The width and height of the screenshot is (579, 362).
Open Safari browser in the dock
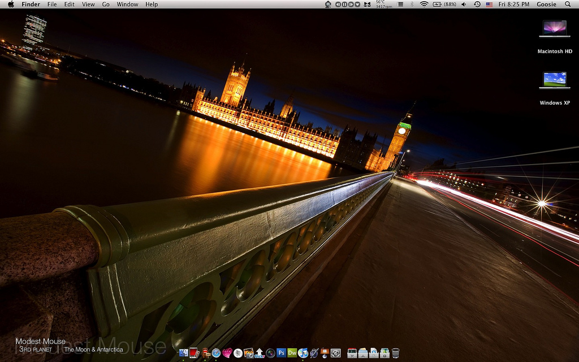tap(216, 353)
